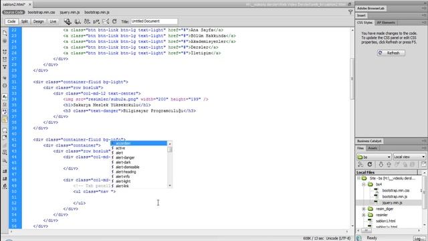Select the Code view button
Screen dimensions: 428x241
click(x=11, y=21)
